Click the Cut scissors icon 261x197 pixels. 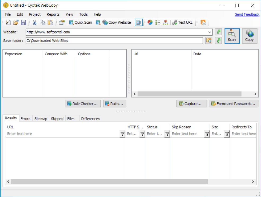(35, 23)
